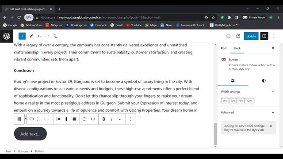The width and height of the screenshot is (283, 159).
Task: Set button width to 75%
Action: [241, 101]
